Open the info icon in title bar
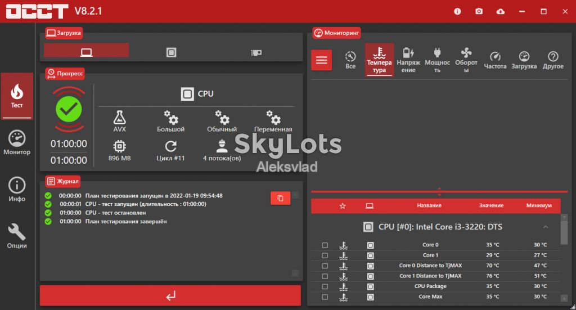 457,11
